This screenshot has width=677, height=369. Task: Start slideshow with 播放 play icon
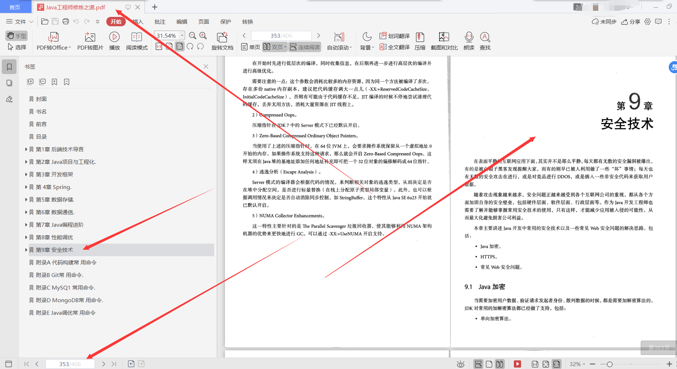point(114,41)
